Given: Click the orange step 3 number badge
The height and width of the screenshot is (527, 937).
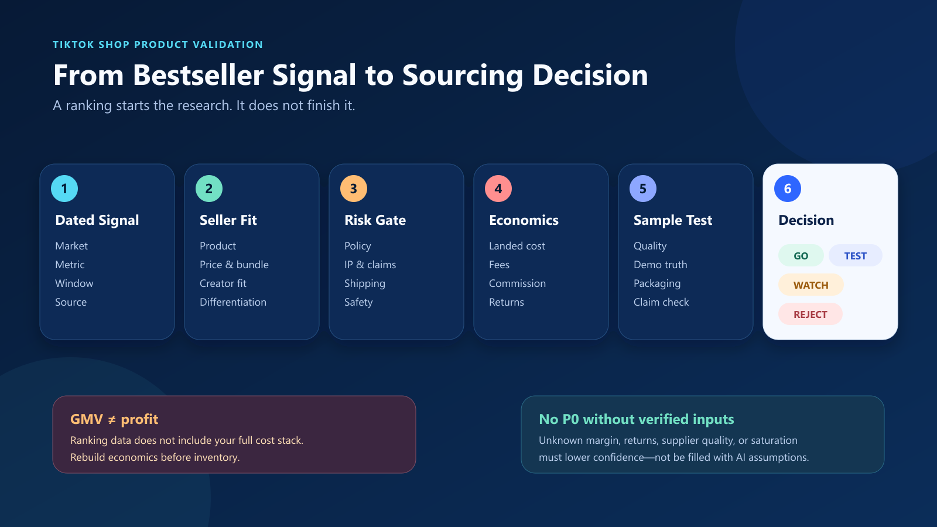Looking at the screenshot, I should coord(354,189).
